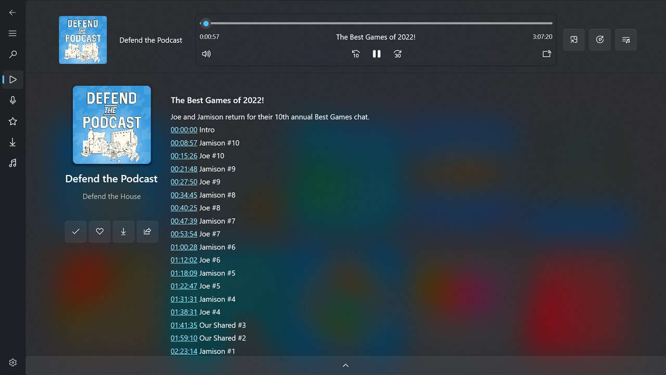Go back with the back arrow
Image resolution: width=666 pixels, height=375 pixels.
coord(12,12)
